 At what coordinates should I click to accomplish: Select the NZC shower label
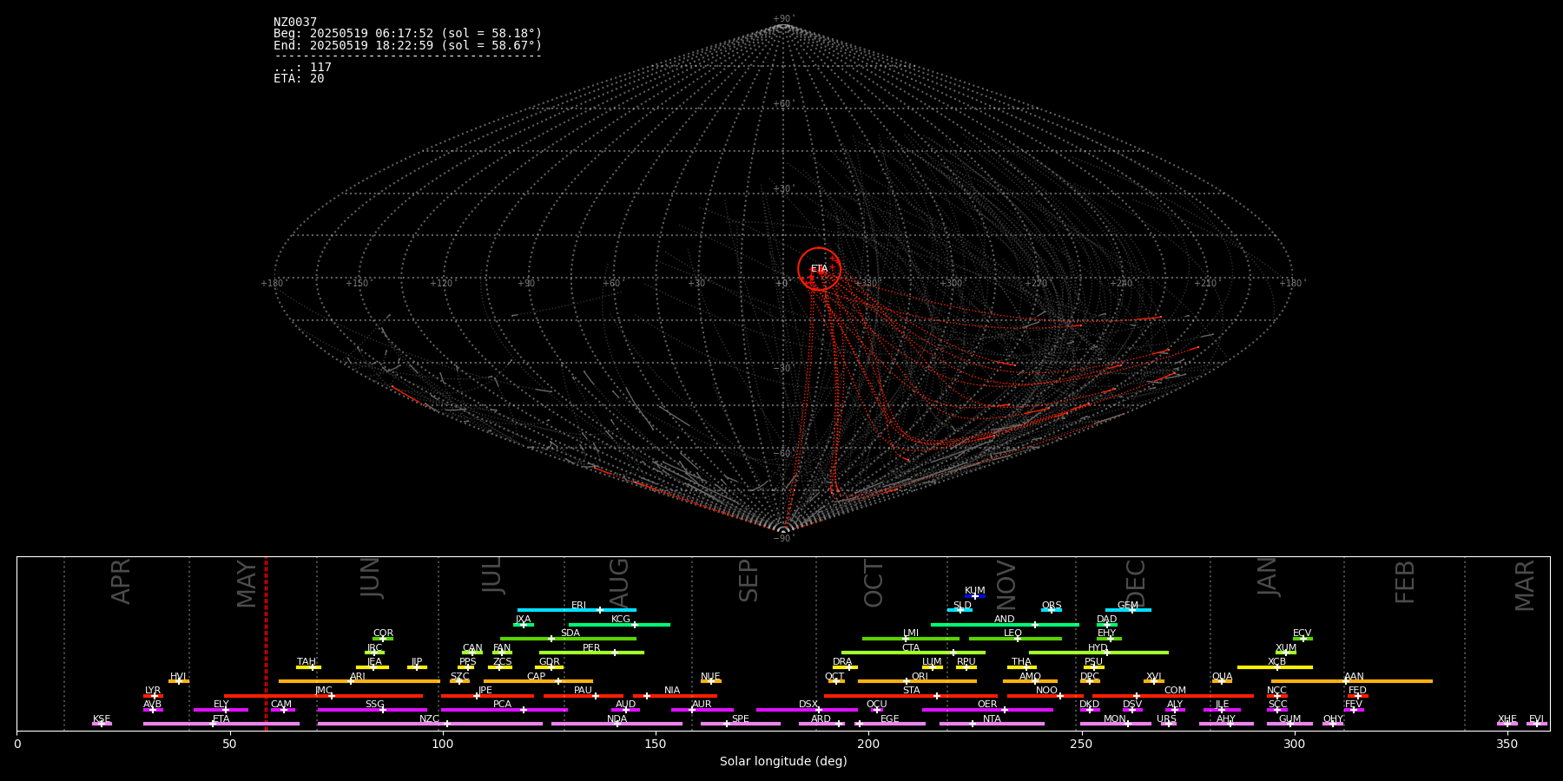(429, 719)
